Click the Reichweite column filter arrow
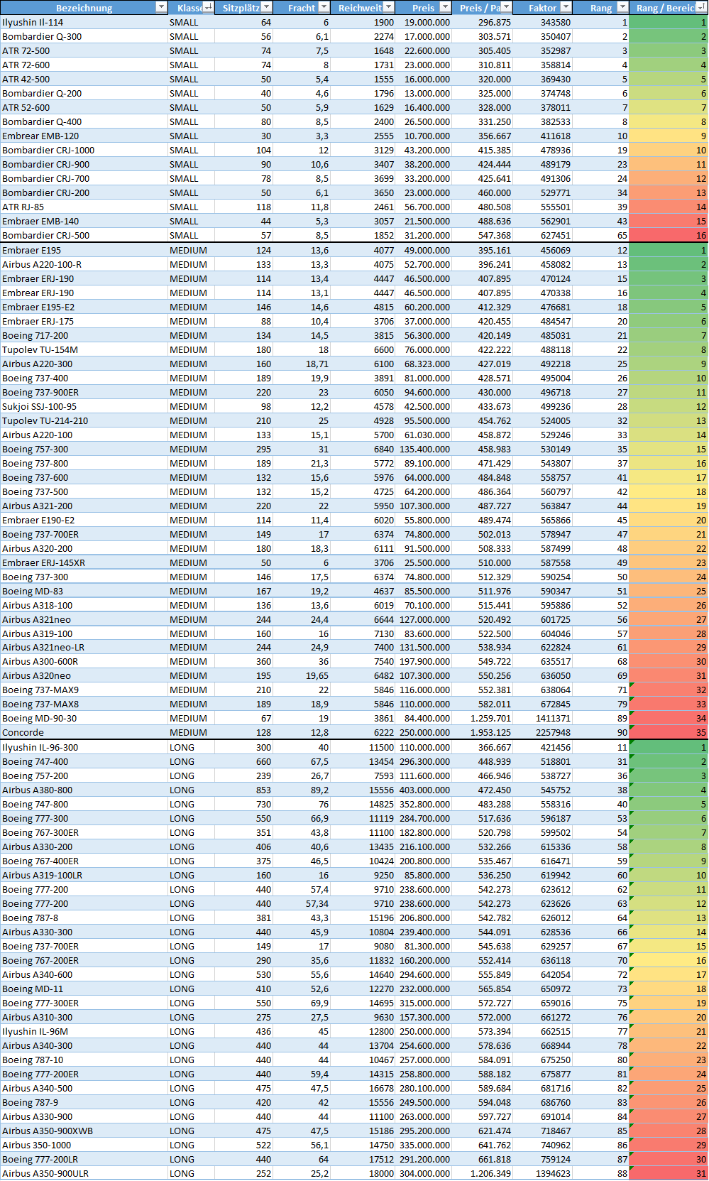 [x=388, y=7]
